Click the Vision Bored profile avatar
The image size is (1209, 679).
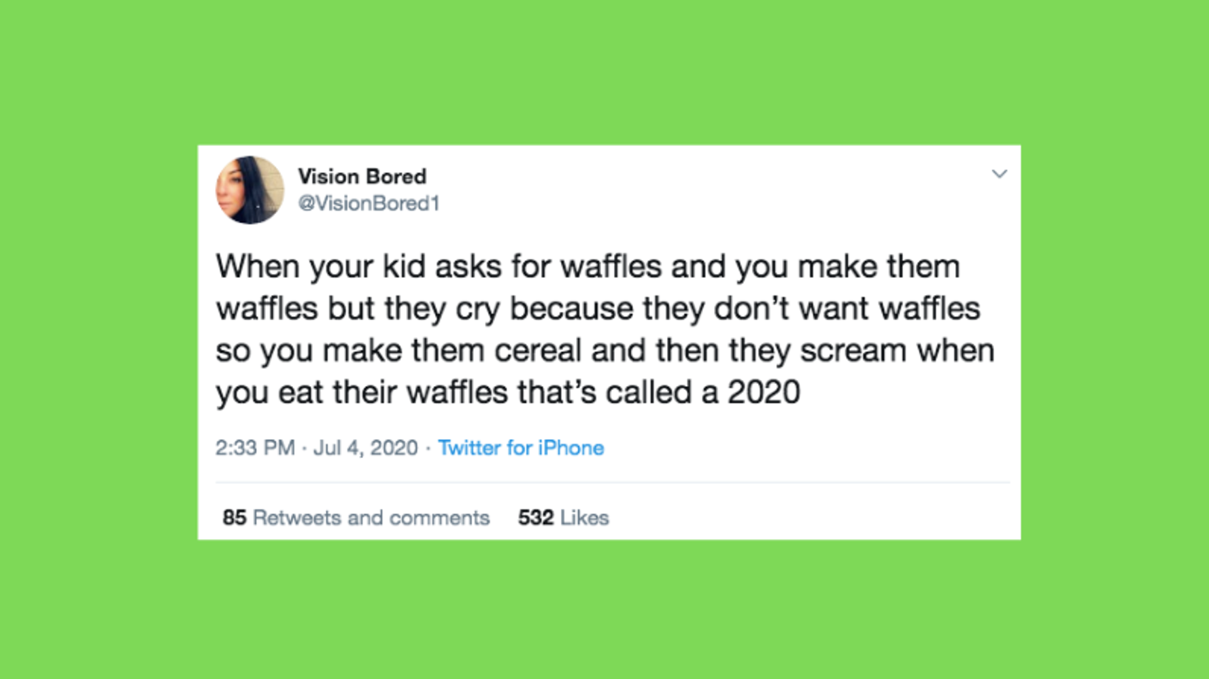(250, 190)
